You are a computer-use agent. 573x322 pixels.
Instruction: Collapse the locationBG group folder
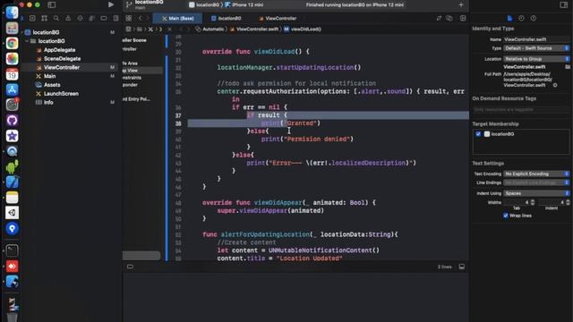pyautogui.click(x=27, y=41)
